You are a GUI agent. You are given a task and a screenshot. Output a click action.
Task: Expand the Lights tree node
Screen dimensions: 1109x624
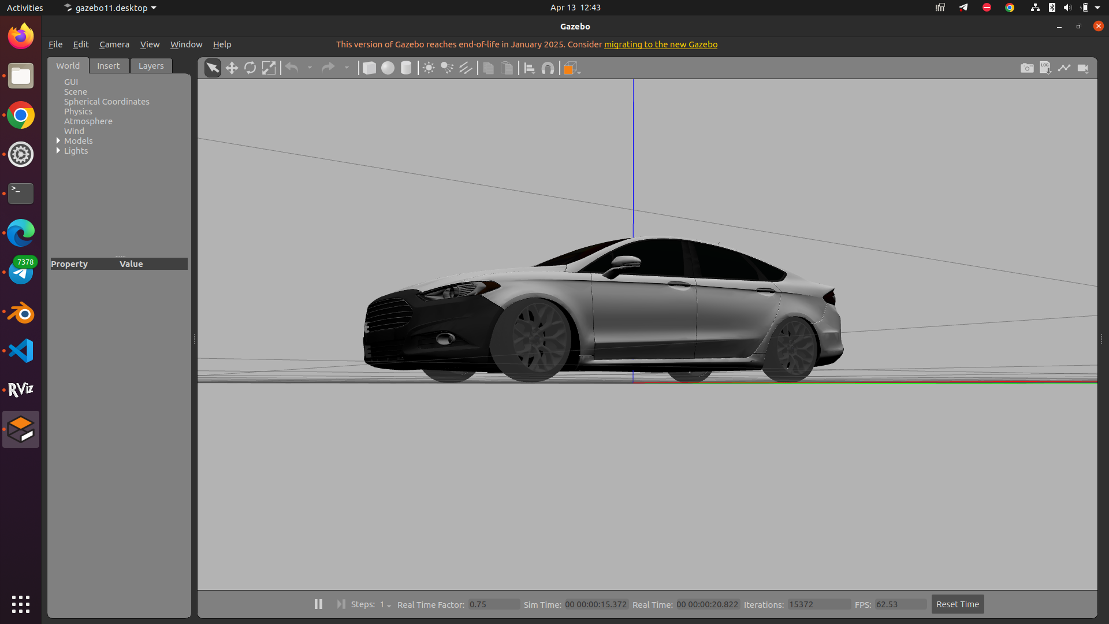point(58,150)
